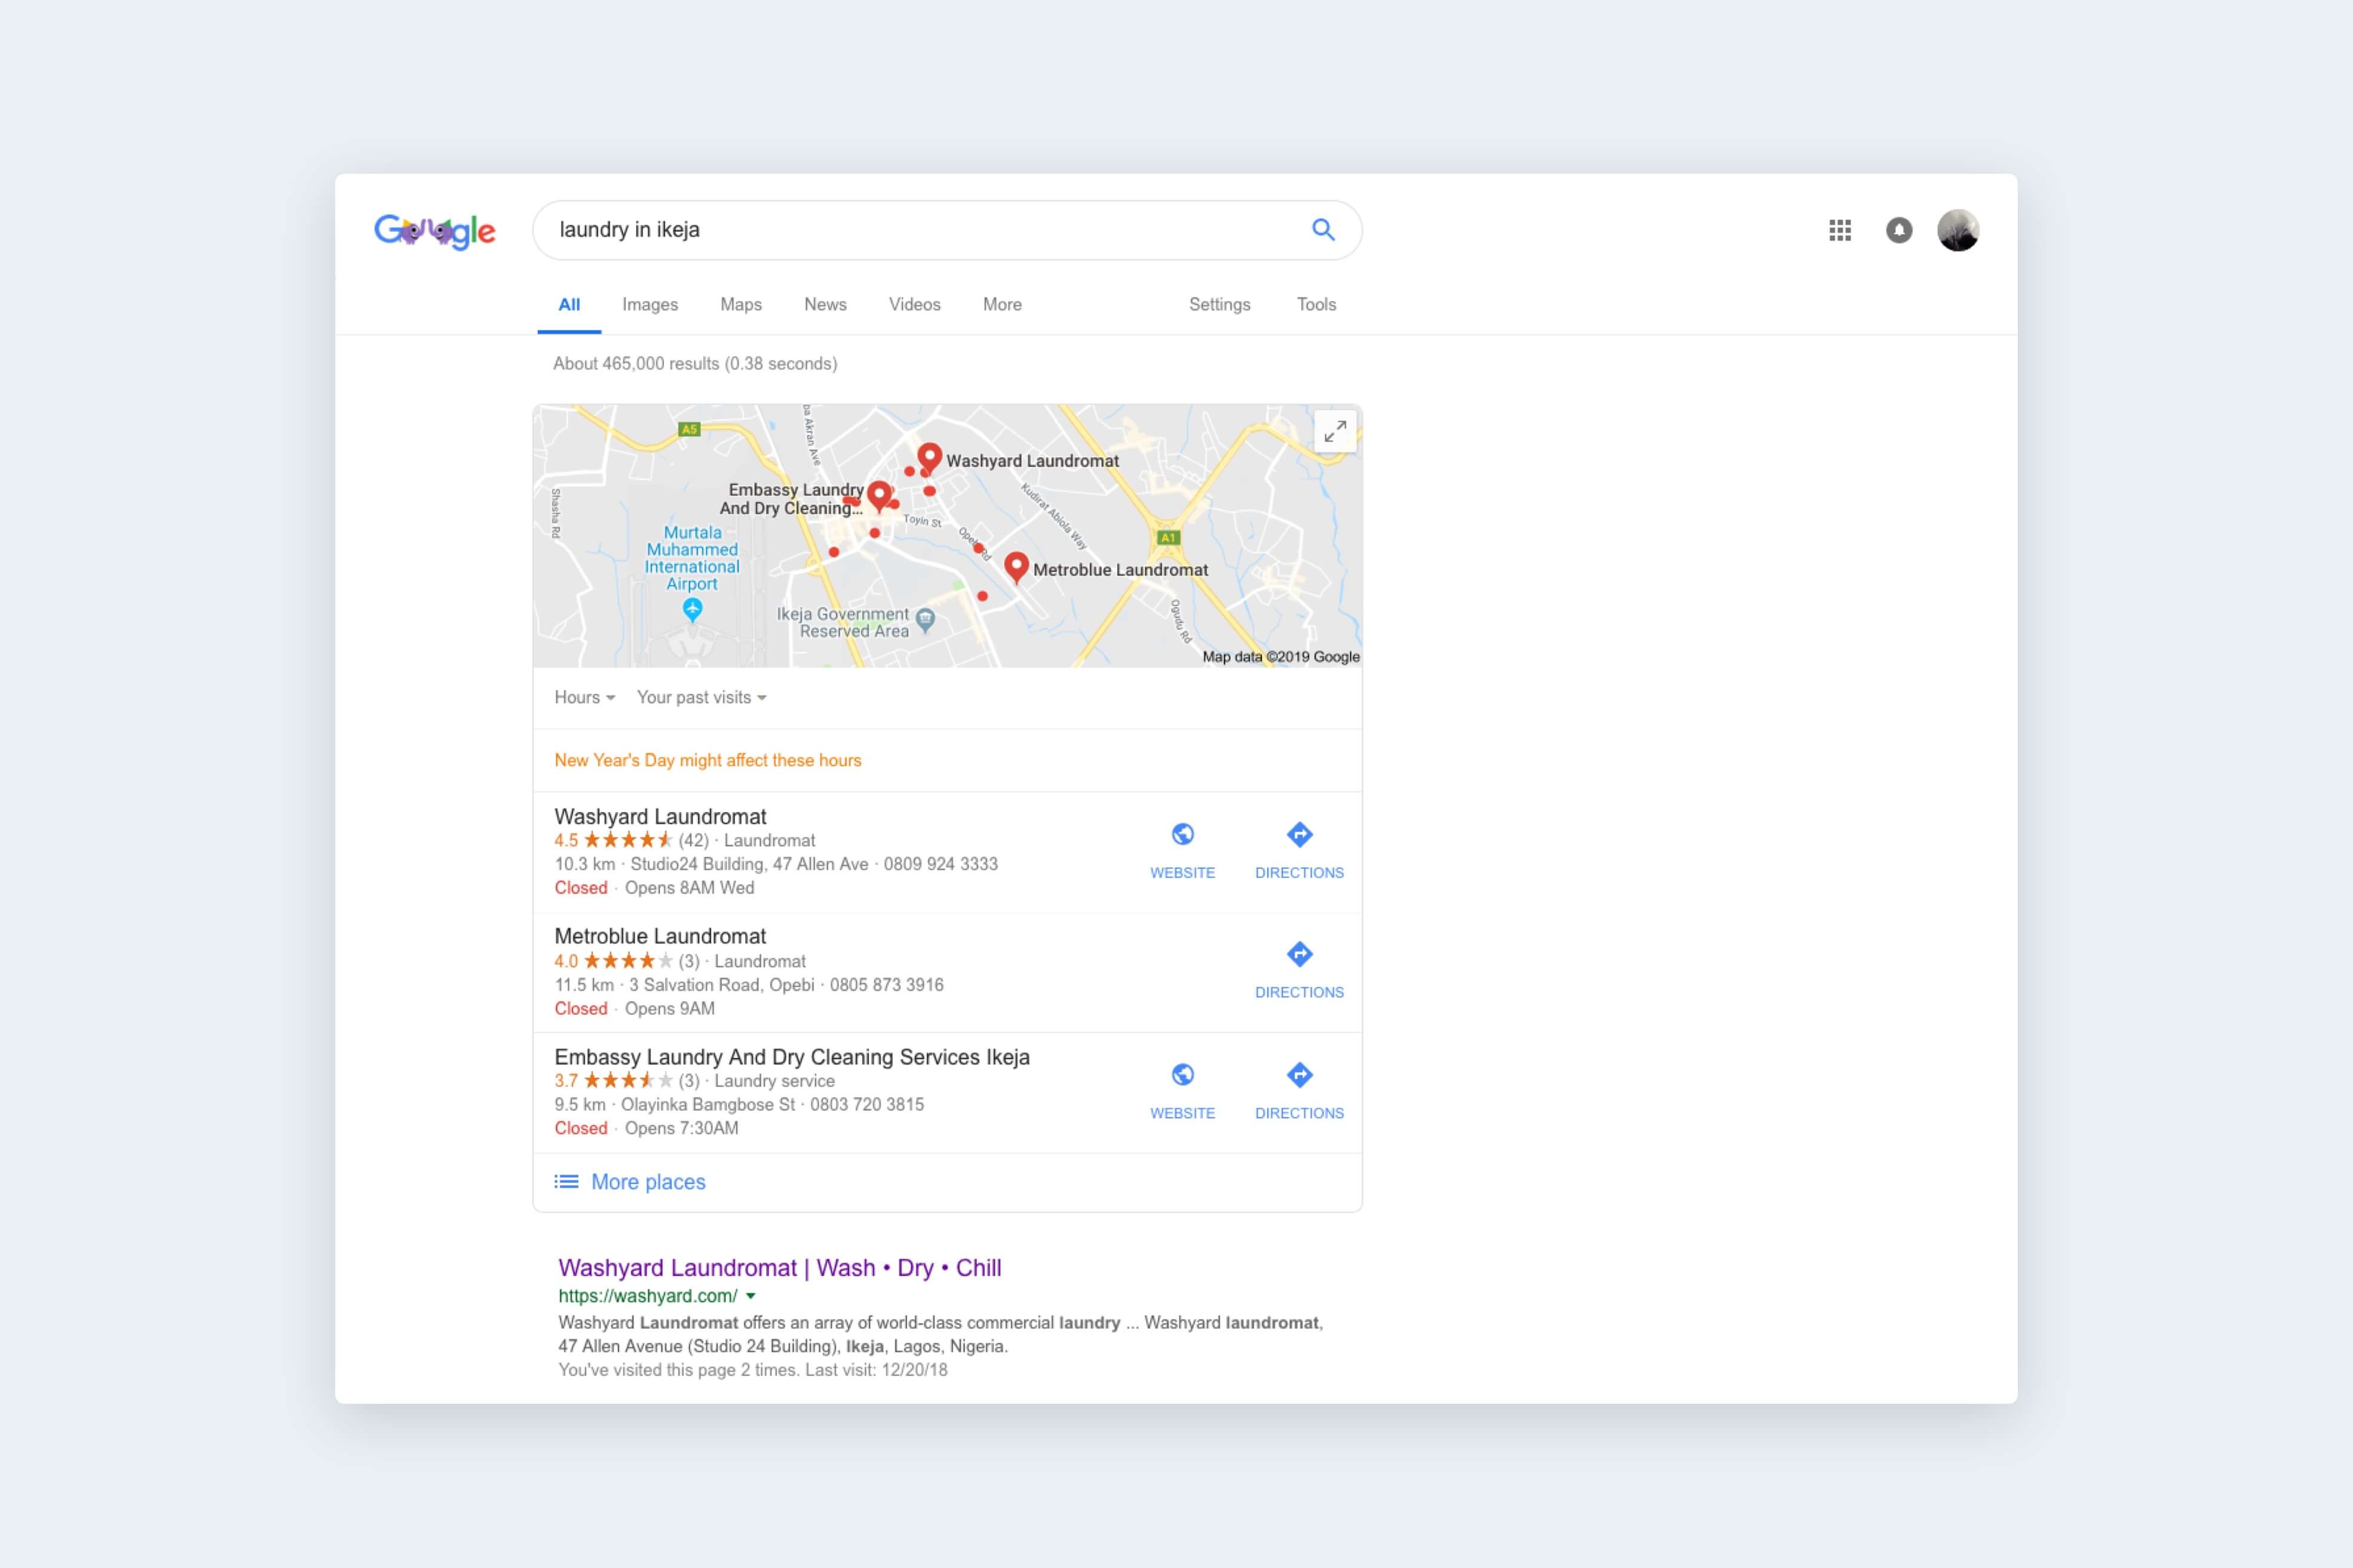This screenshot has width=2353, height=1568.
Task: Click the Metroblue Laundromat map pin
Action: (x=1016, y=567)
